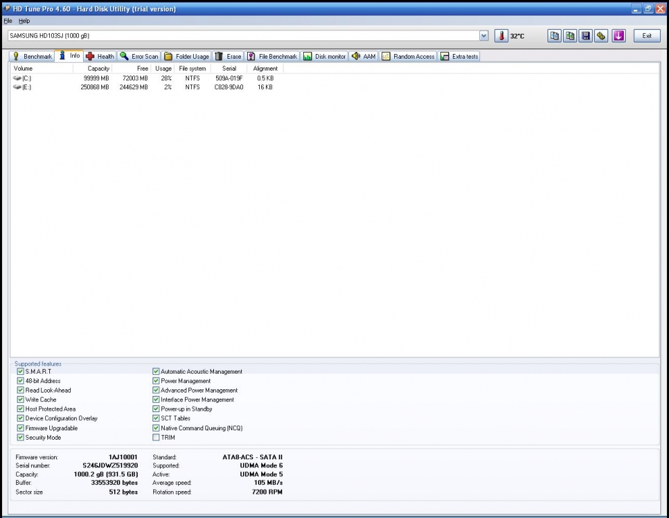Click the 32°C temperature reading
The height and width of the screenshot is (518, 669).
coord(517,36)
